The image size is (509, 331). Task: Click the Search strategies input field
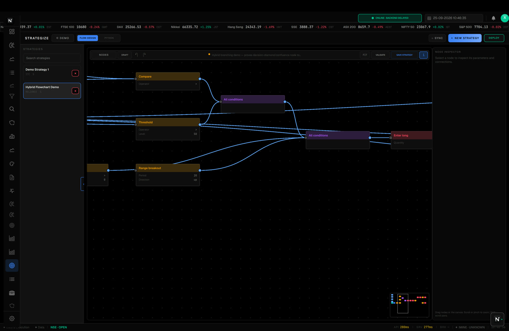click(x=52, y=58)
